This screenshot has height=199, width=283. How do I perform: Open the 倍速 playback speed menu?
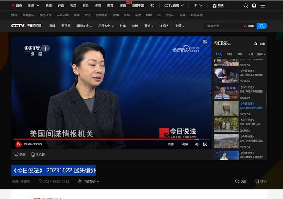tap(171, 144)
